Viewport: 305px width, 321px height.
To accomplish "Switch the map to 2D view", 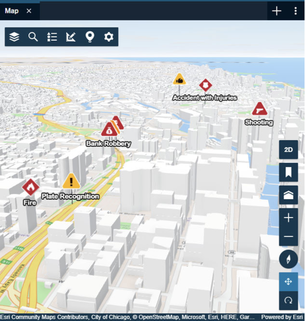I will pyautogui.click(x=289, y=150).
